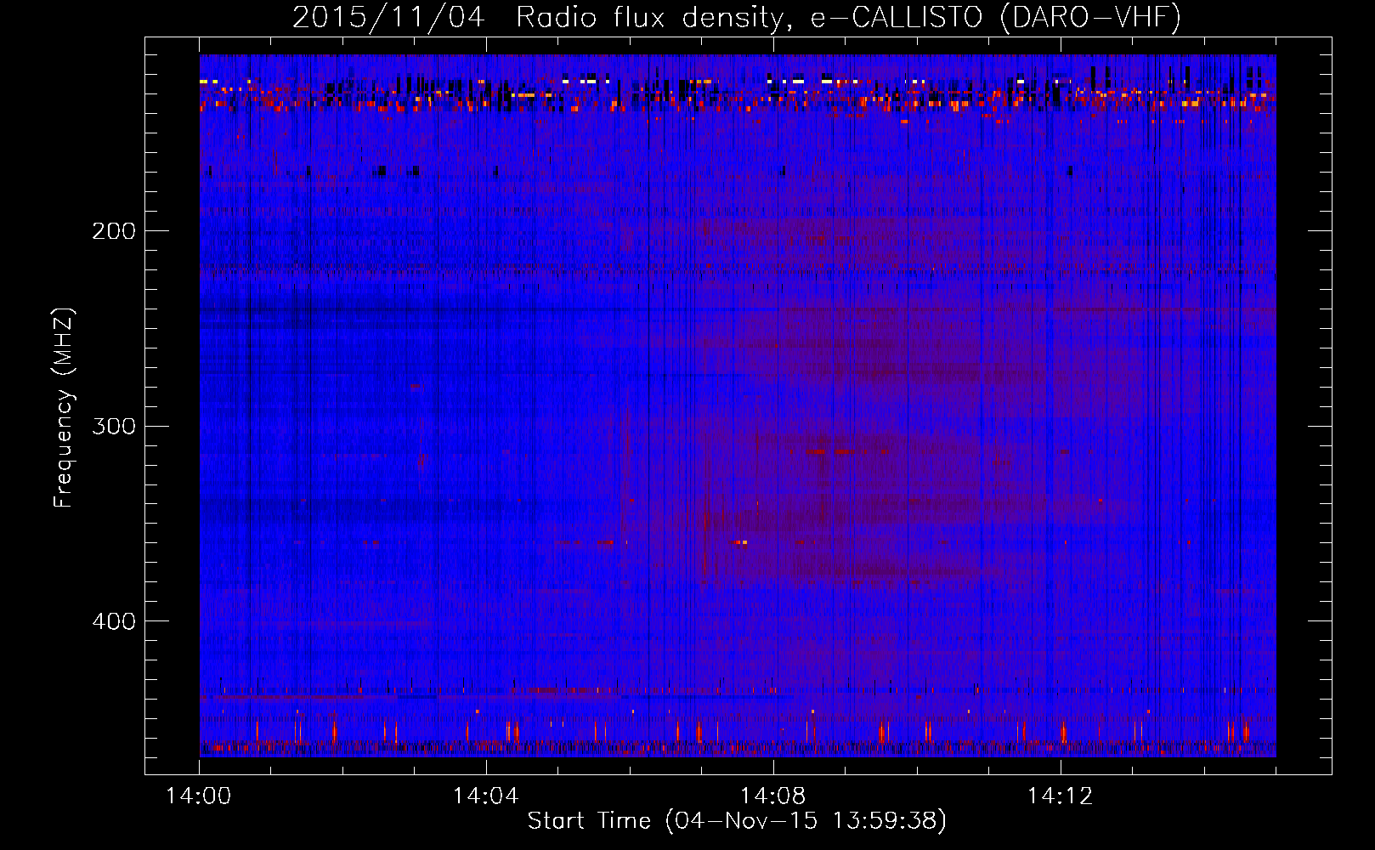This screenshot has width=1375, height=850.
Task: Select the 14:12 time tick label
Action: point(1060,796)
